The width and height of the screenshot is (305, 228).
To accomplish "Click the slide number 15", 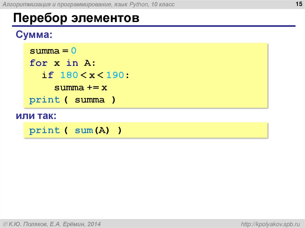I will coord(299,4).
